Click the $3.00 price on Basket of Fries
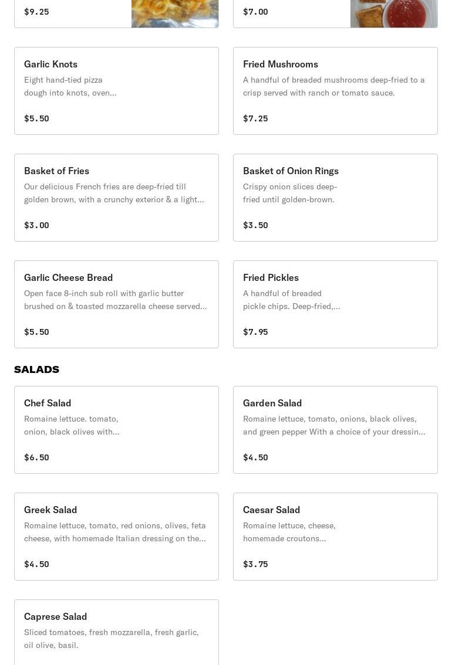Image resolution: width=452 pixels, height=665 pixels. [x=36, y=225]
